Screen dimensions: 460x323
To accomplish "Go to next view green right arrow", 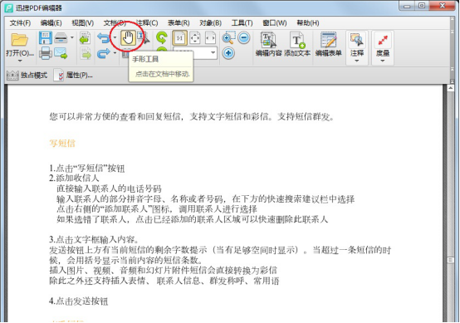I will click(86, 54).
